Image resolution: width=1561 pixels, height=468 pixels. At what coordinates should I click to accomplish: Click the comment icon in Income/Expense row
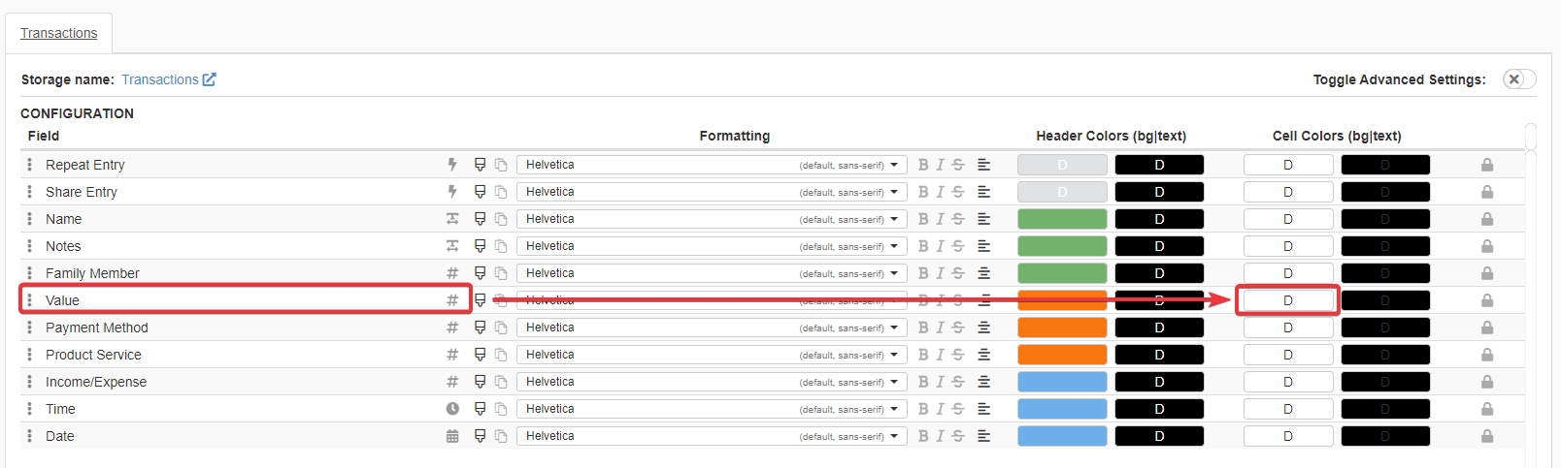480,382
